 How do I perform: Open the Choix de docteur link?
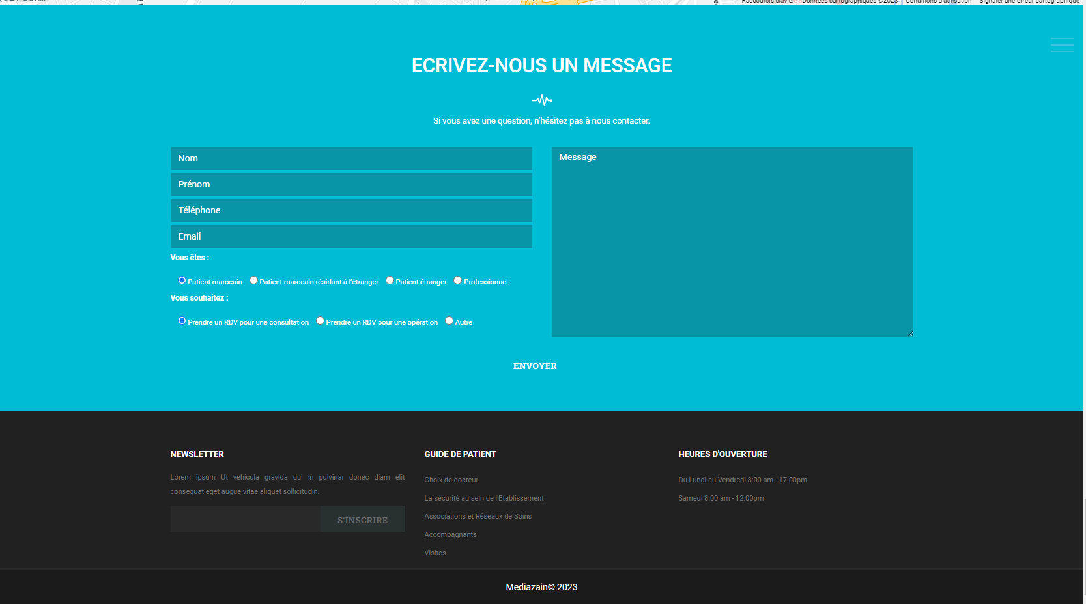click(x=451, y=480)
